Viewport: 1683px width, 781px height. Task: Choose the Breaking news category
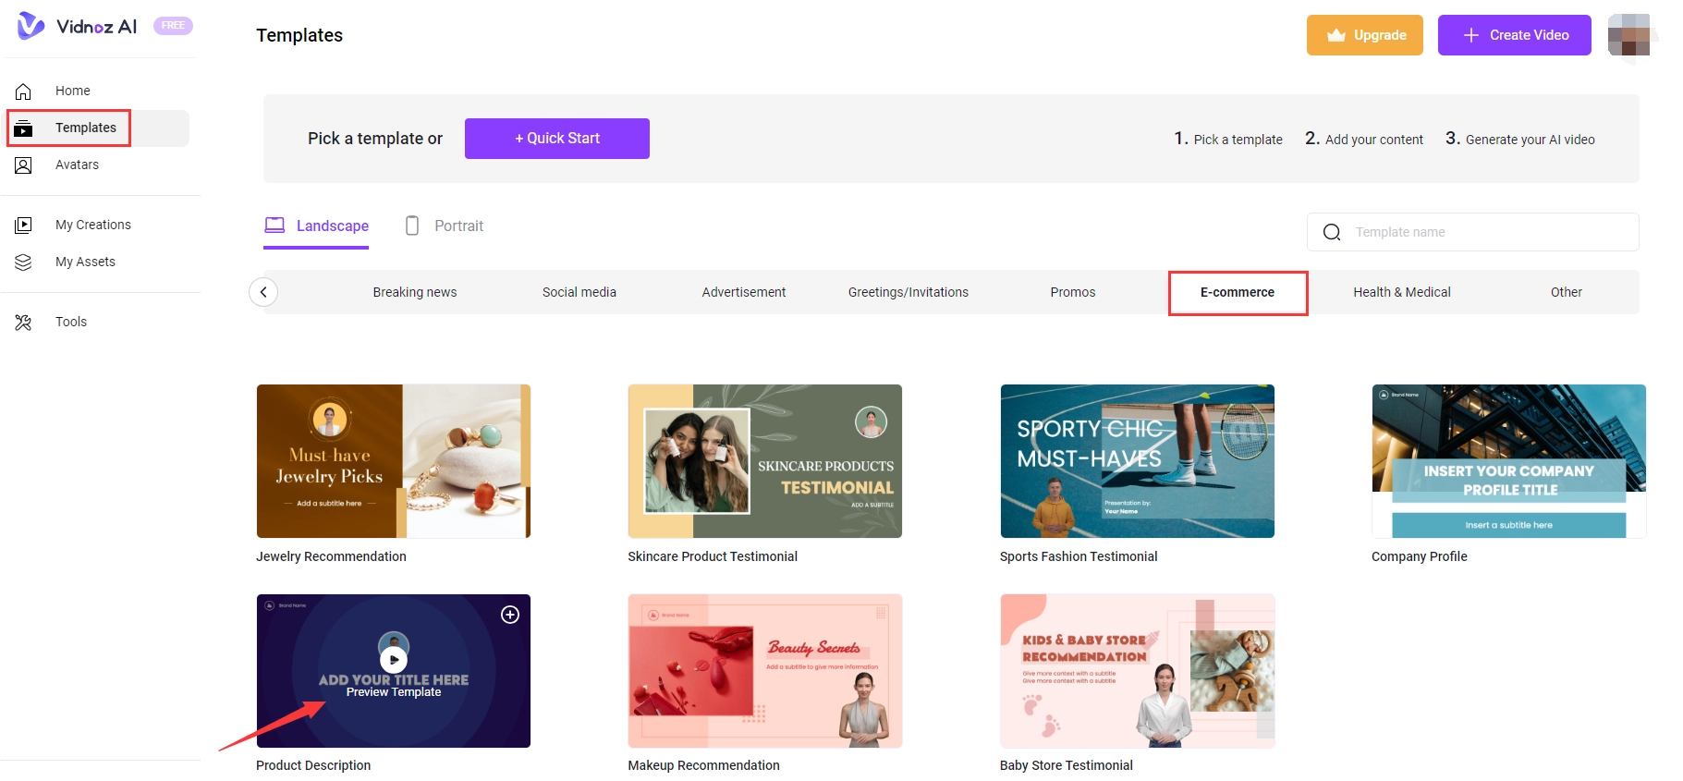[415, 292]
